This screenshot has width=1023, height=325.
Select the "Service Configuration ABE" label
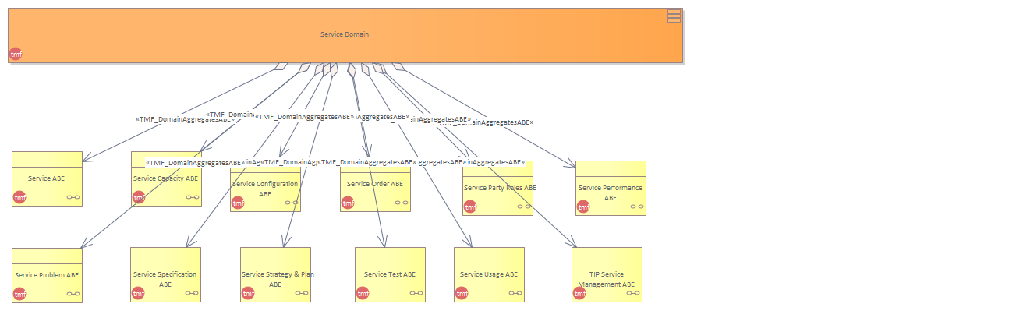(x=265, y=189)
